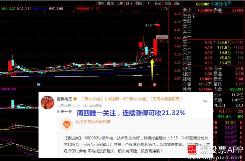Click the 总量 126.7万 value
Image resolution: width=245 pixels, height=161 pixels.
(x=205, y=84)
